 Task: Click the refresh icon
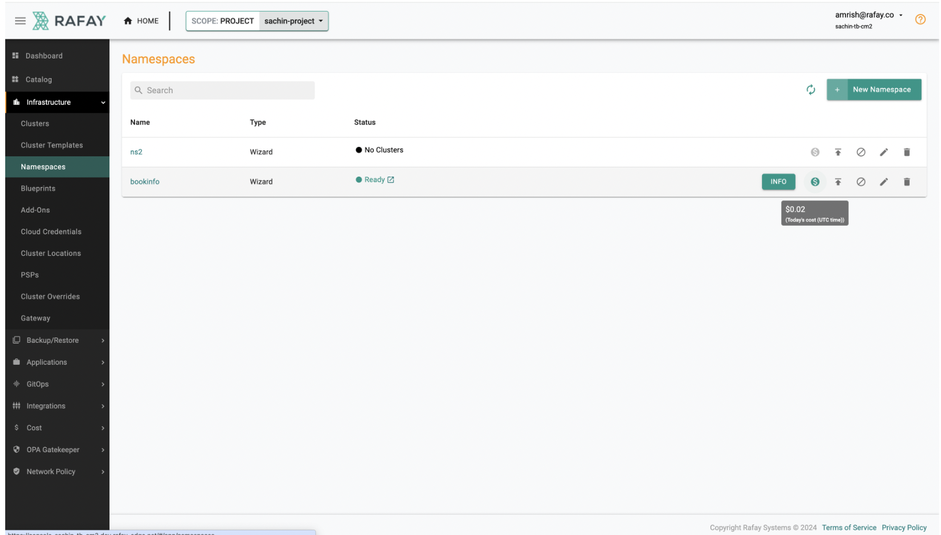point(811,90)
